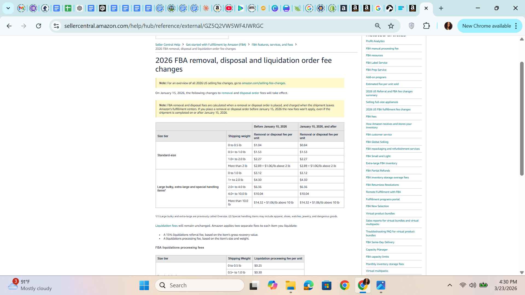Click the page vertical scrollbar thumb
Image resolution: width=525 pixels, height=295 pixels.
[x=522, y=118]
